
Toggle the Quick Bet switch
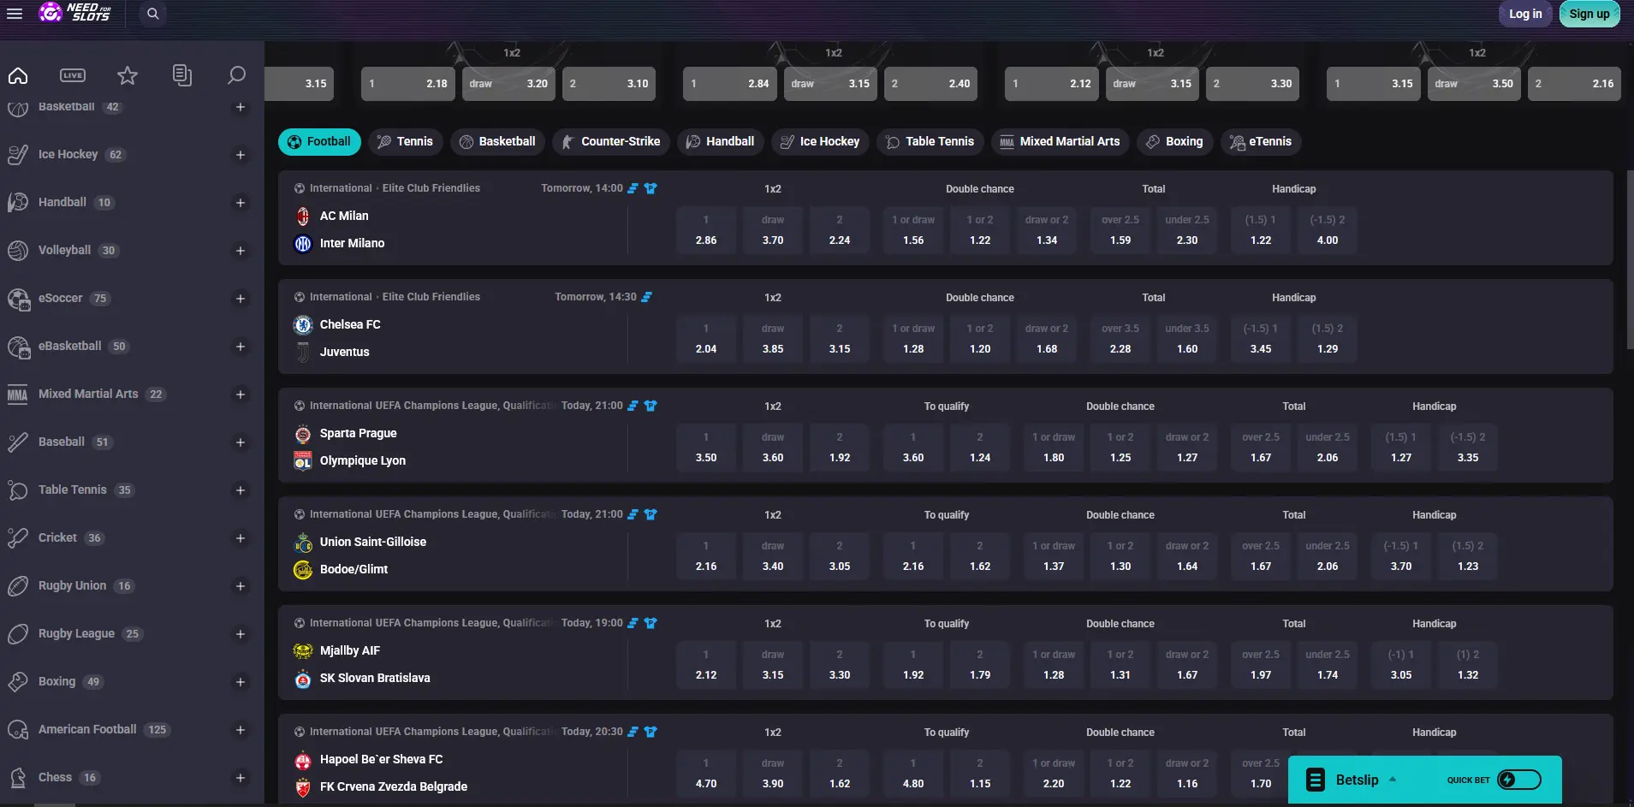(x=1519, y=780)
